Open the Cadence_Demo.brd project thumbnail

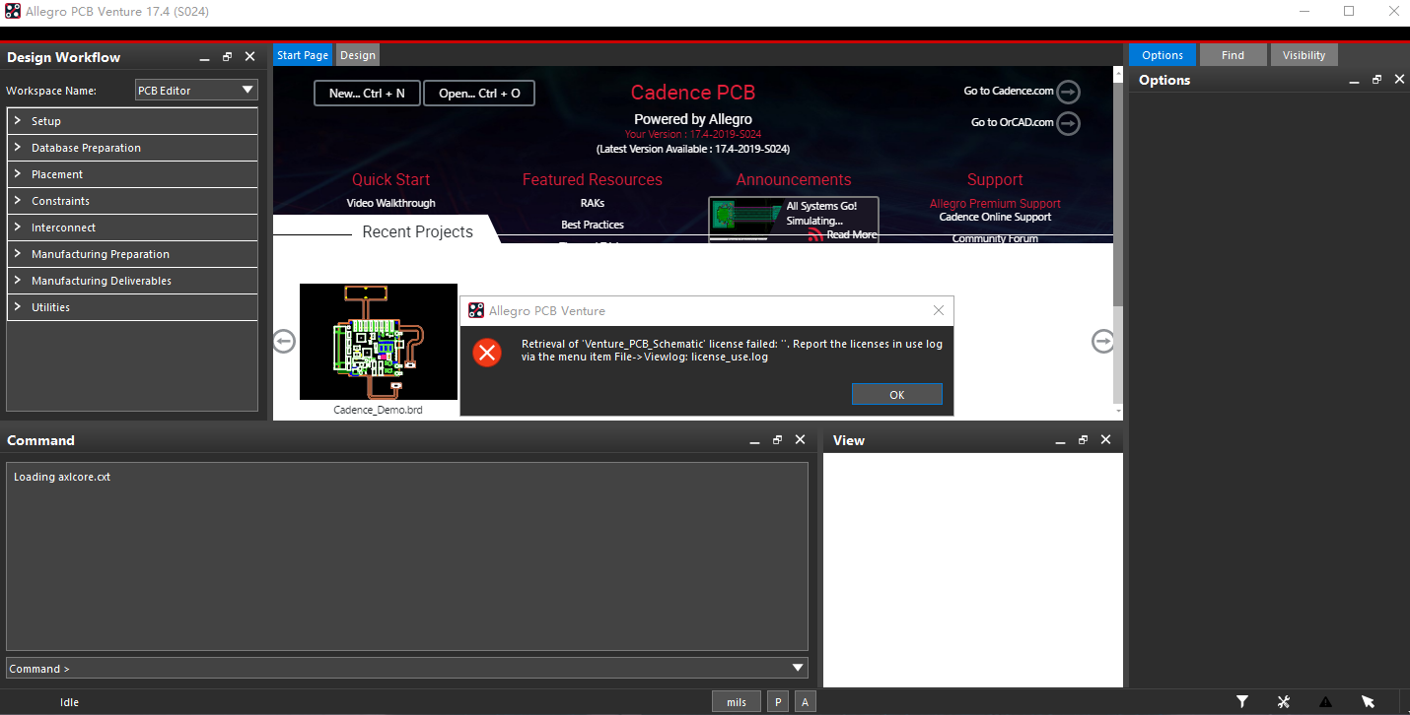pos(379,342)
